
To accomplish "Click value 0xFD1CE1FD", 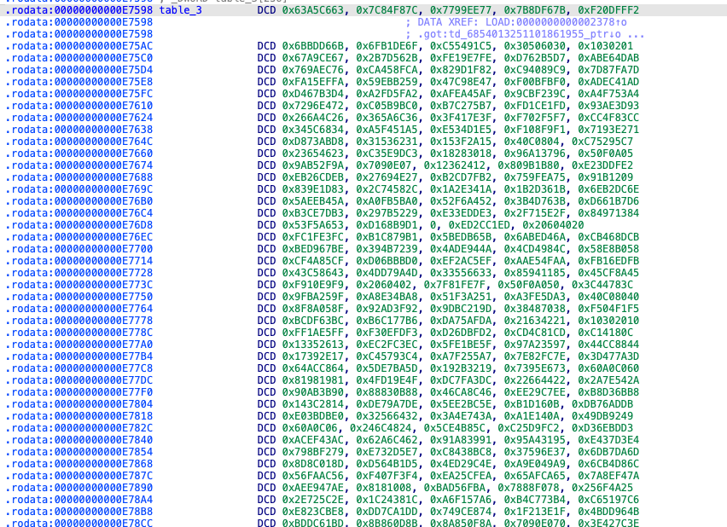I will click(535, 106).
